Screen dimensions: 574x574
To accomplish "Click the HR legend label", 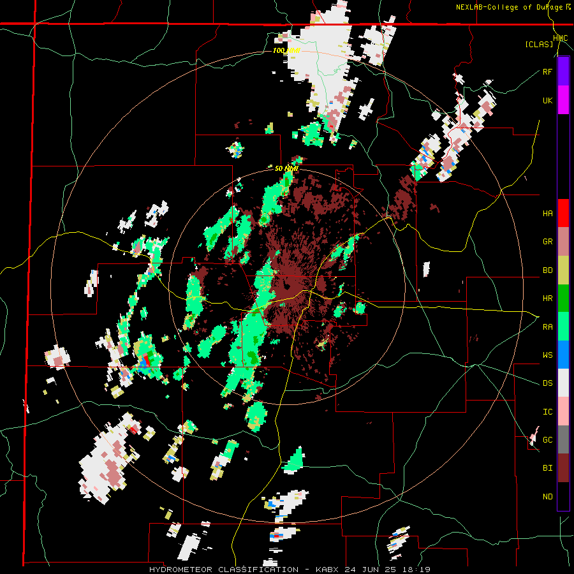I will (547, 298).
